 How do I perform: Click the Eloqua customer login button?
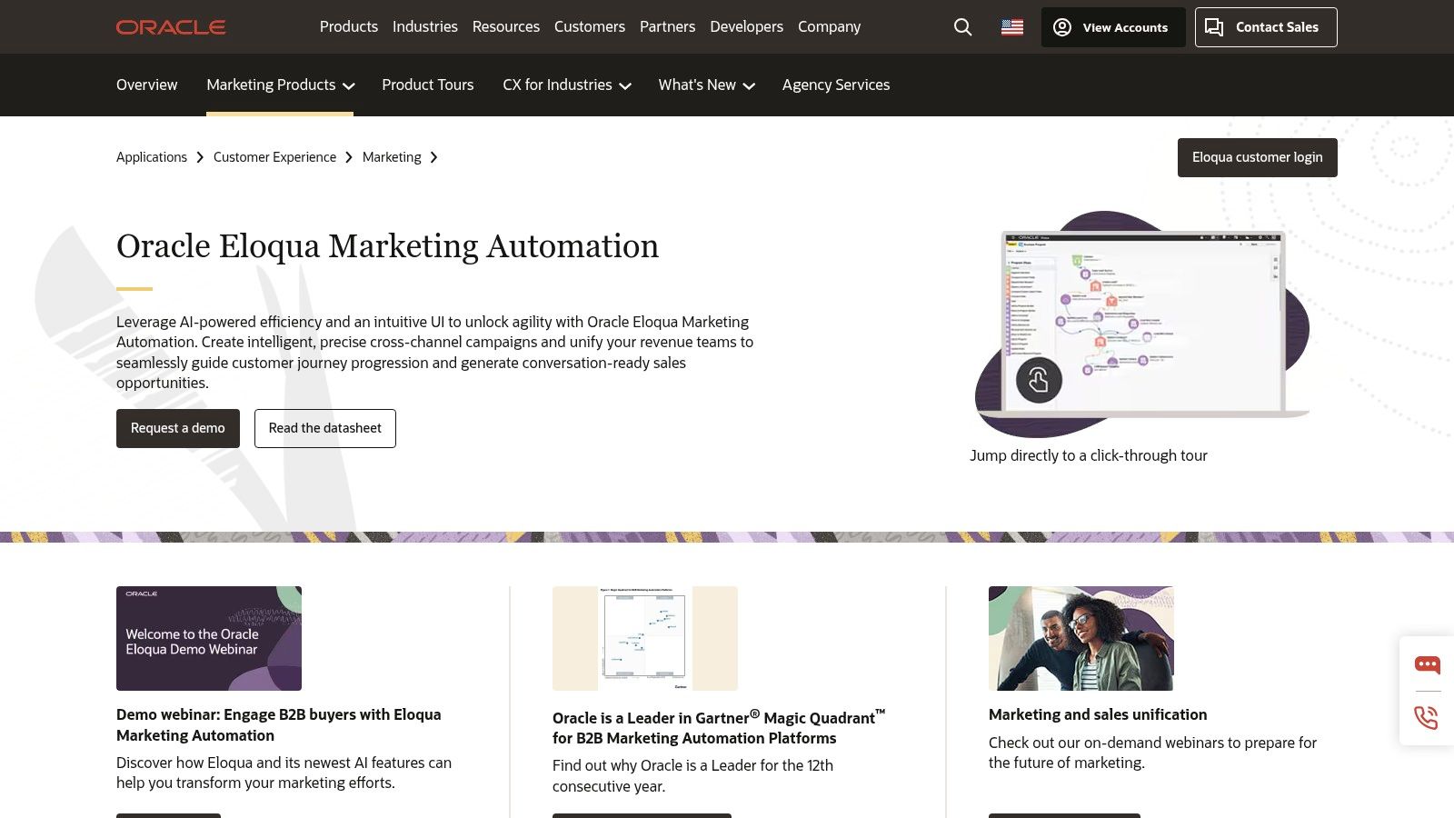pos(1257,157)
